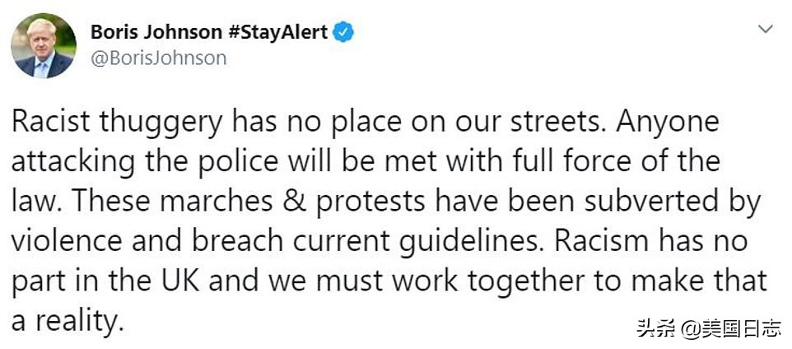792x349 pixels.
Task: Click the @美国日志 watermark handle
Action: pos(730,328)
